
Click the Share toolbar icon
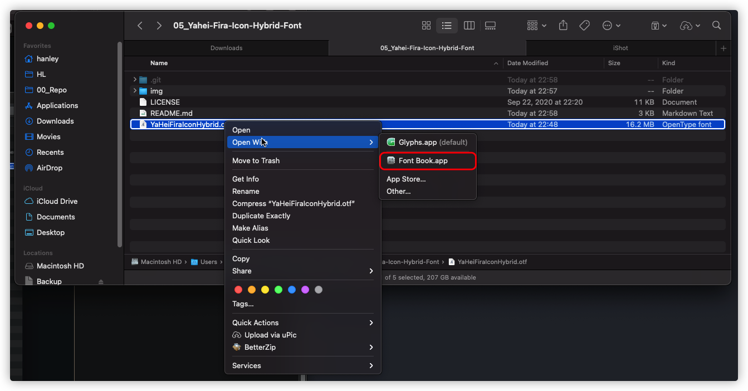tap(563, 26)
